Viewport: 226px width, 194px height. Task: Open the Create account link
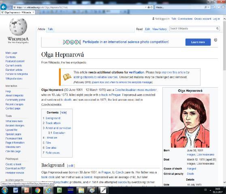(x=203, y=19)
